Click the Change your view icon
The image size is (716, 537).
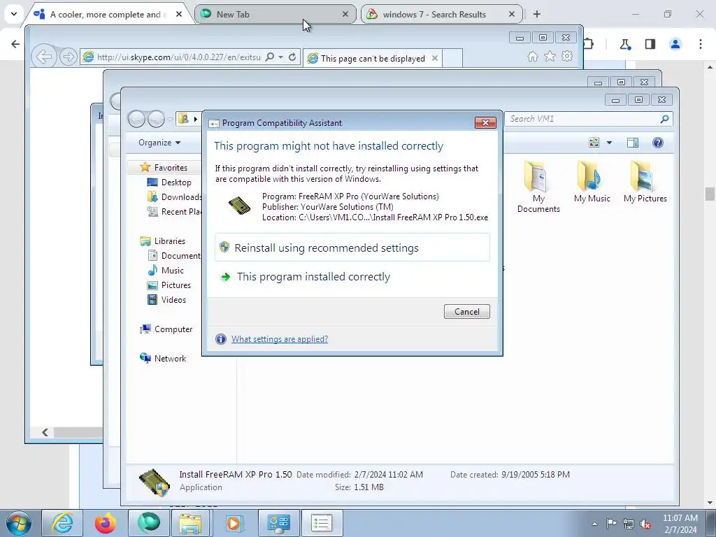tap(594, 143)
